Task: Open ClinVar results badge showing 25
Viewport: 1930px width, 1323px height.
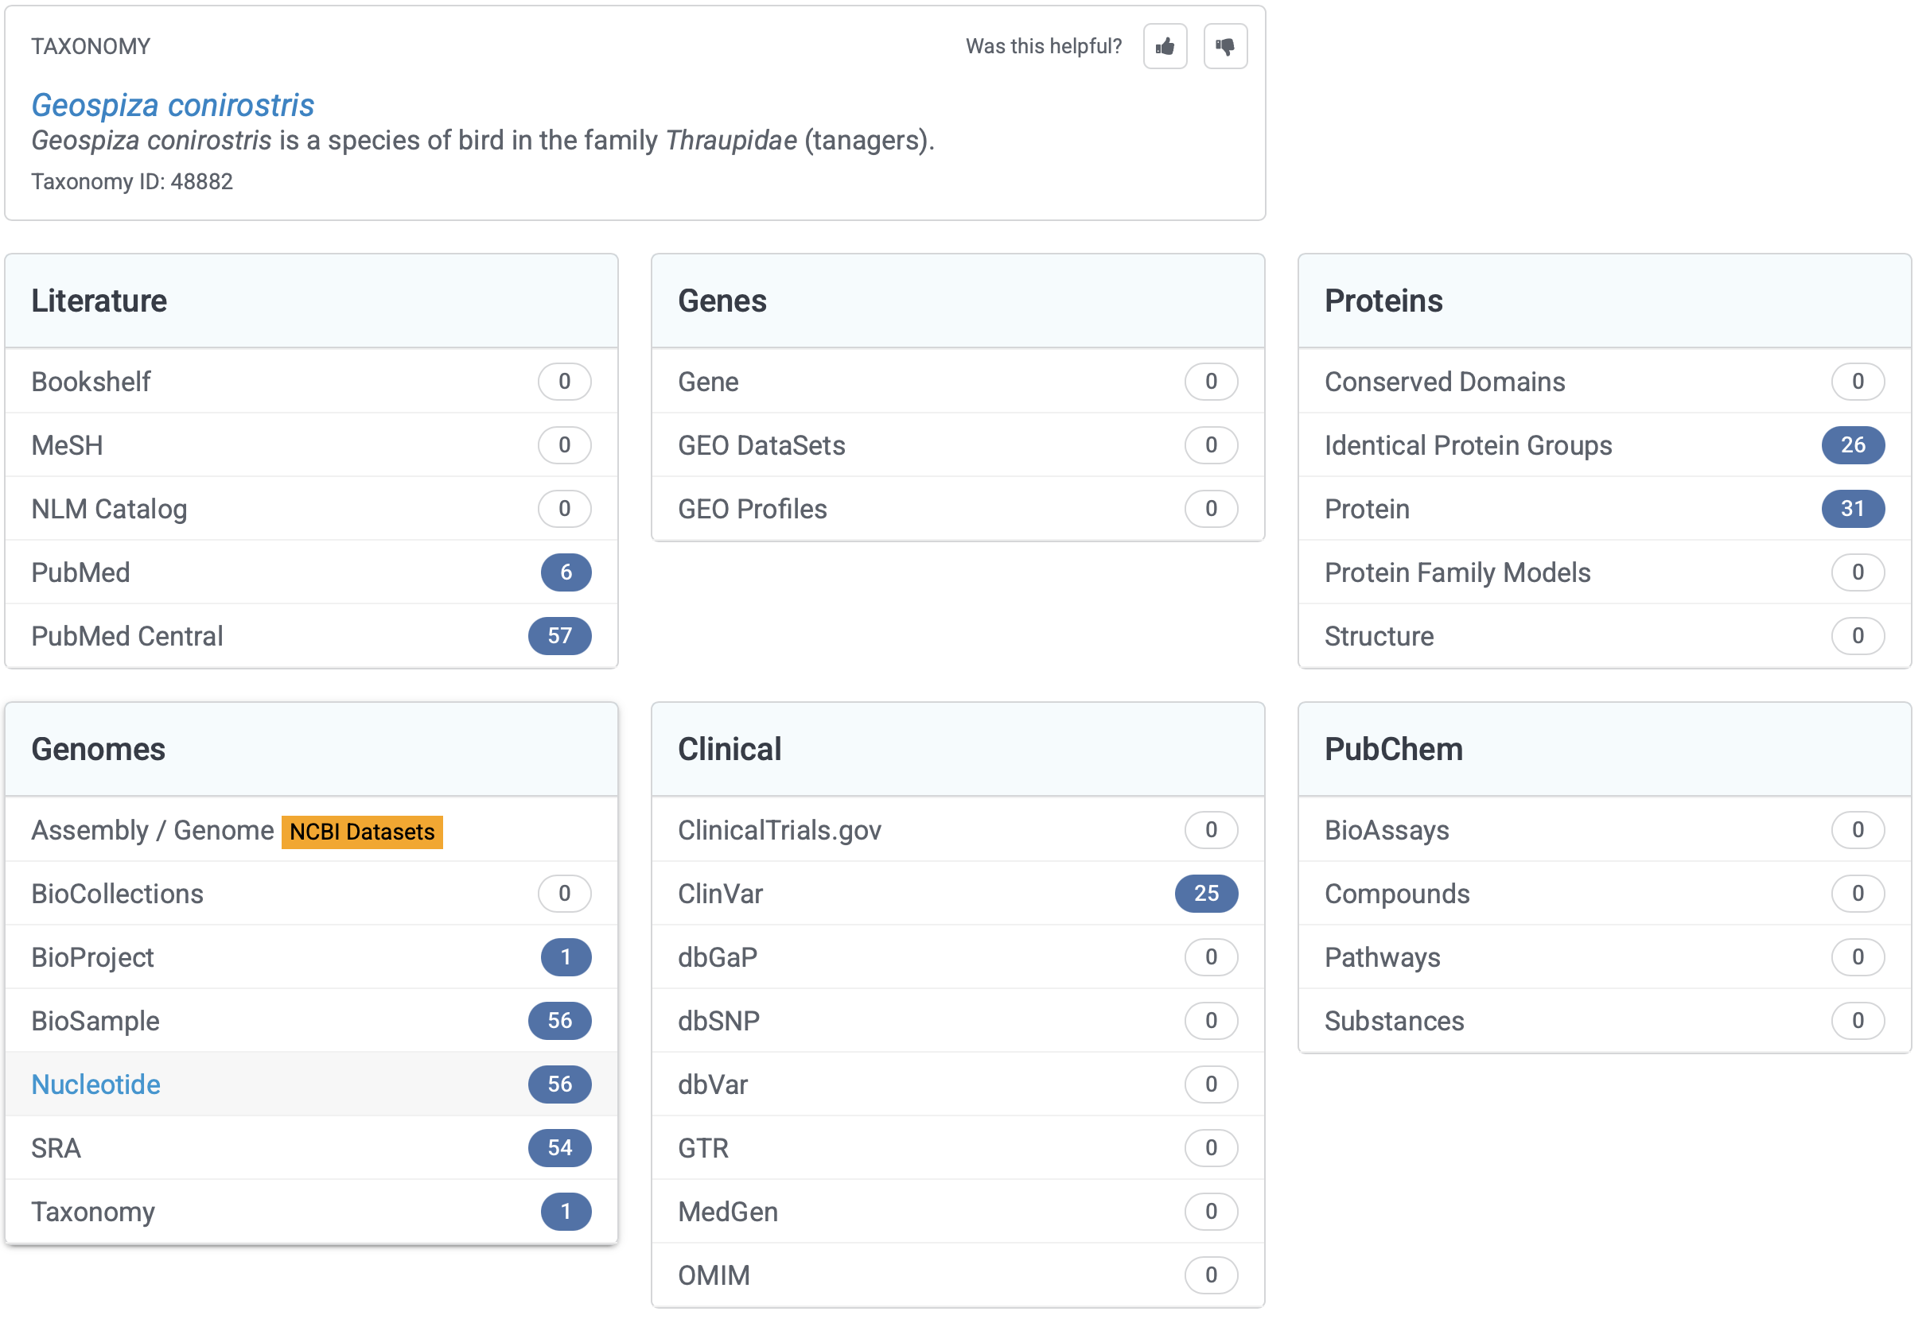Action: pos(1206,893)
